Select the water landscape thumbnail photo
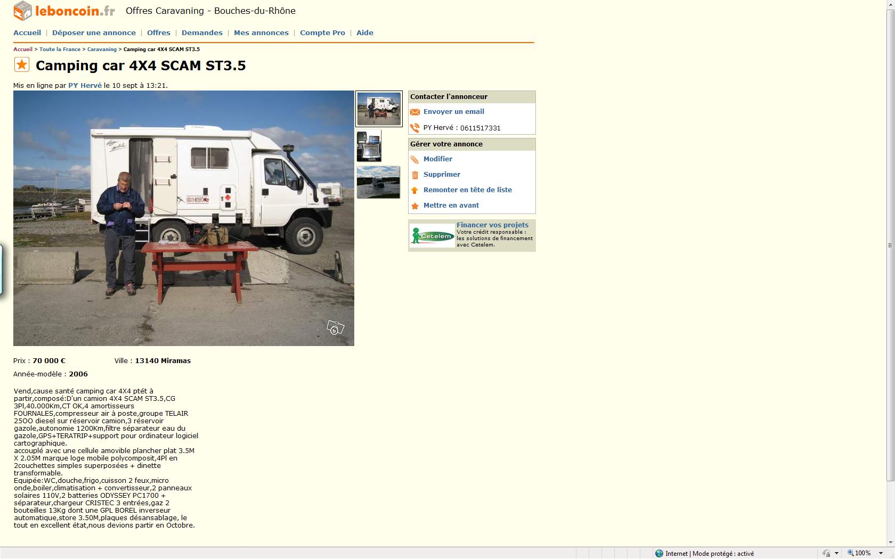The width and height of the screenshot is (895, 559). pos(378,182)
